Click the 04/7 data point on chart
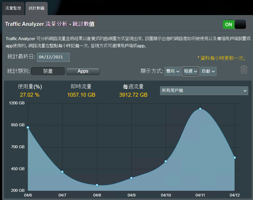Viewport: 253px width, 200px height. (x=62, y=172)
